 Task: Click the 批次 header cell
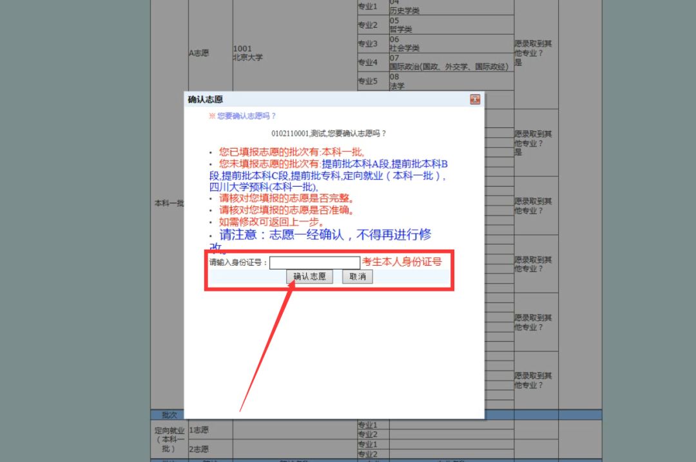click(x=169, y=415)
